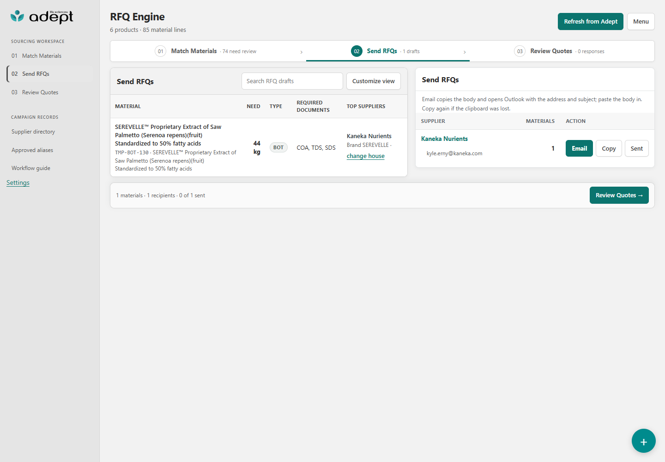Click the step 03 circle in the stepper
The height and width of the screenshot is (462, 665).
click(520, 51)
